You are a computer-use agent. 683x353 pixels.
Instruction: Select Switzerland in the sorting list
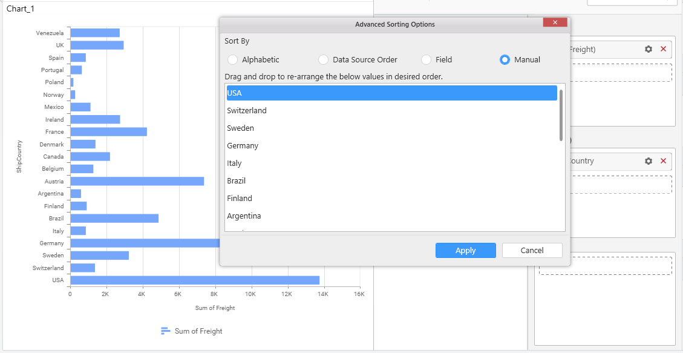[x=247, y=111]
